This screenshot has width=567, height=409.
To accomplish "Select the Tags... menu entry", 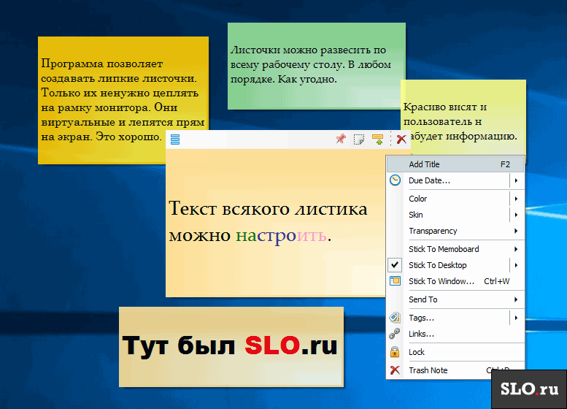I will [x=455, y=318].
